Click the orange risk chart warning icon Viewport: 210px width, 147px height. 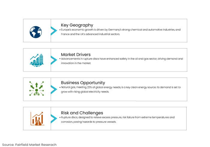pos(37,119)
